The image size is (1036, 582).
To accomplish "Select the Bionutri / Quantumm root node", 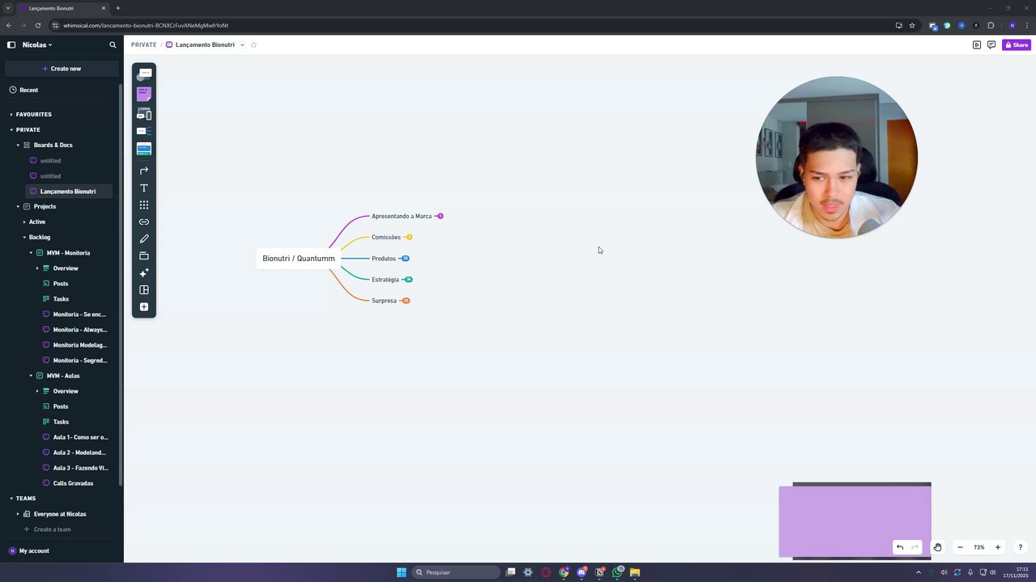I will (298, 259).
